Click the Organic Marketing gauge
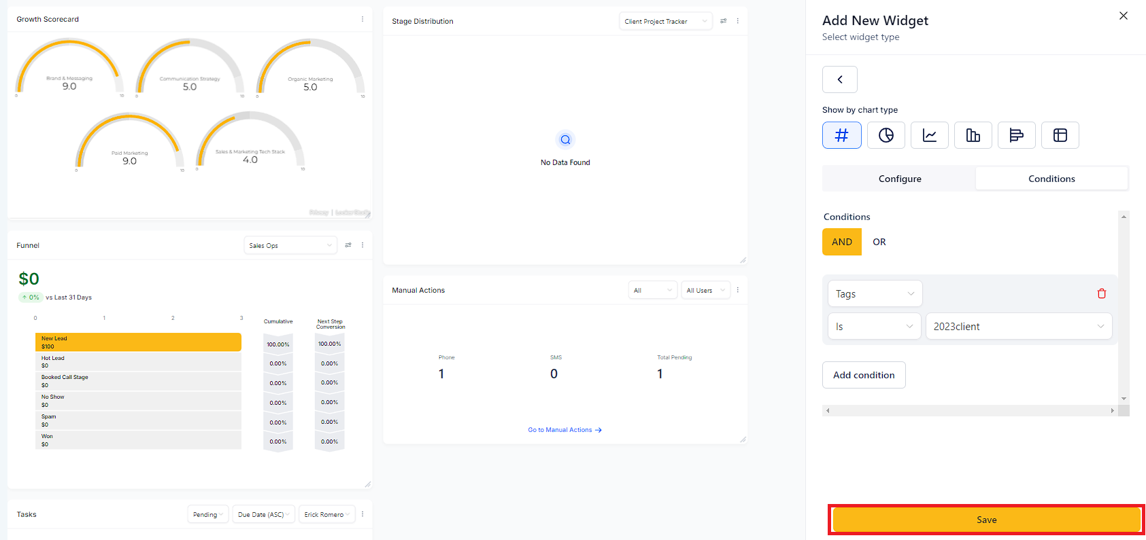The height and width of the screenshot is (540, 1146). (310, 68)
